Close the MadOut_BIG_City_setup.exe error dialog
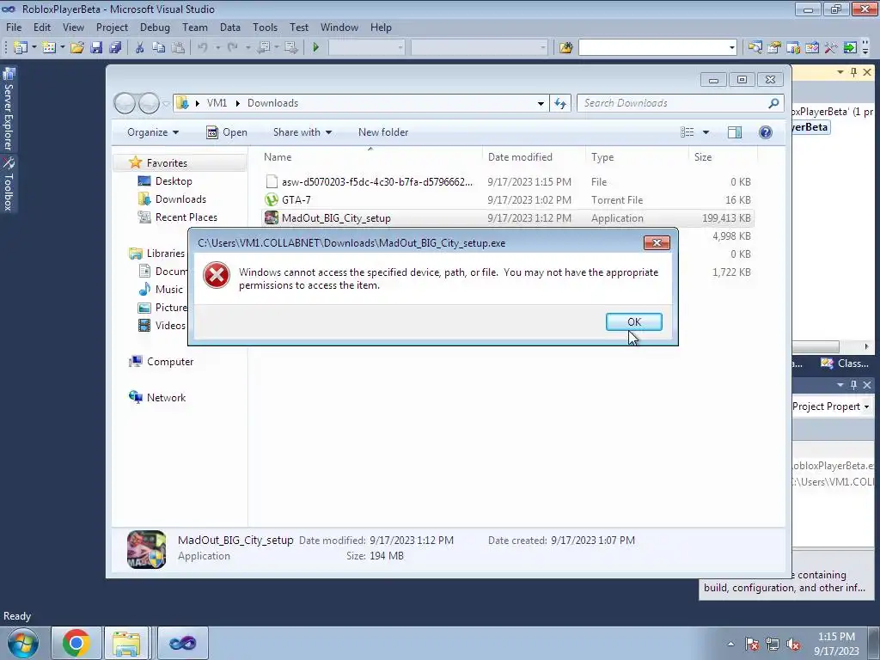This screenshot has width=880, height=660. coord(657,242)
